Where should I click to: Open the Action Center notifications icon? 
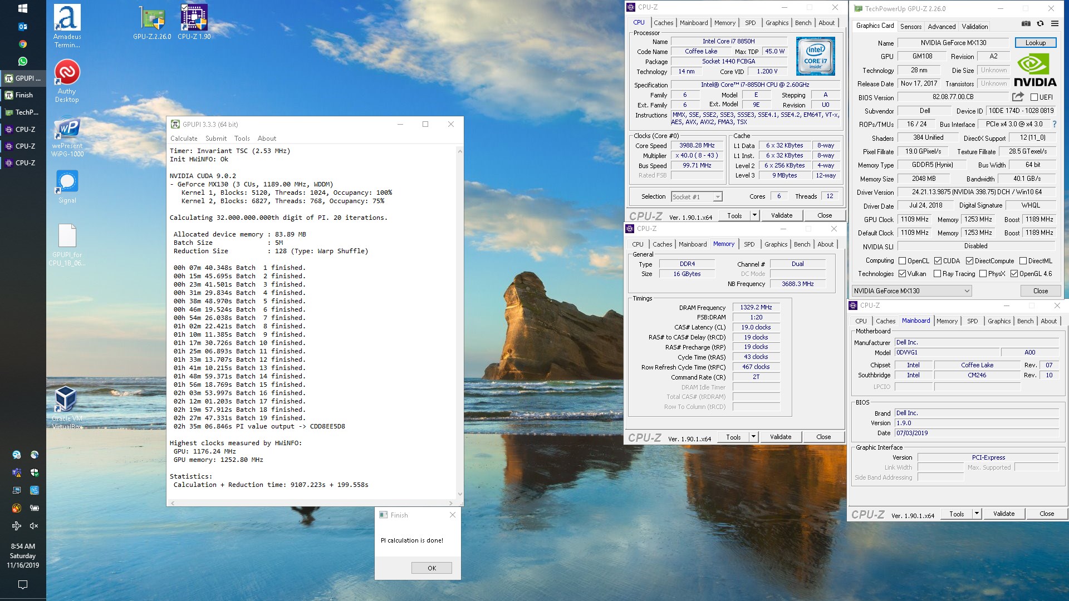[x=23, y=584]
